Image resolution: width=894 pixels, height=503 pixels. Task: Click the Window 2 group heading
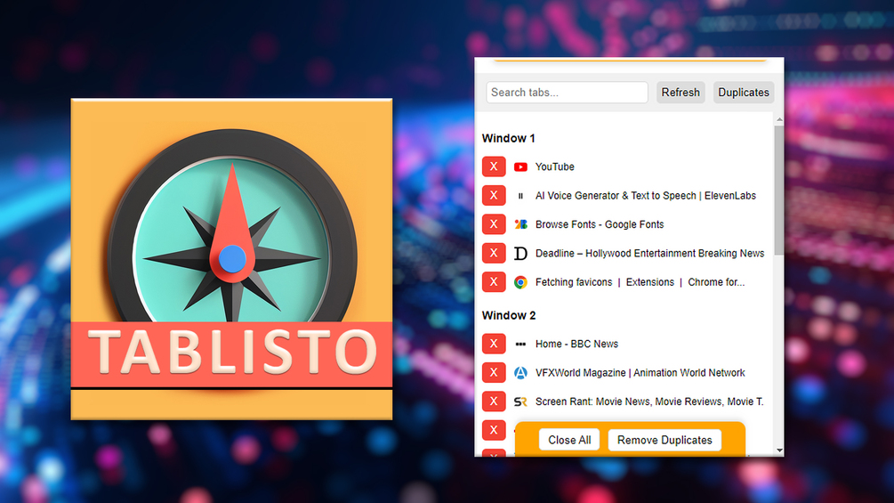(x=509, y=315)
